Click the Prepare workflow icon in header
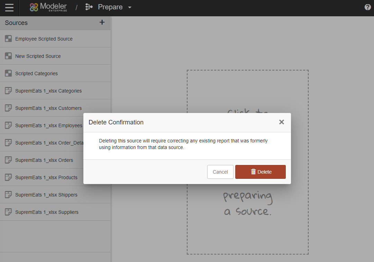The width and height of the screenshot is (374, 262). click(x=89, y=7)
